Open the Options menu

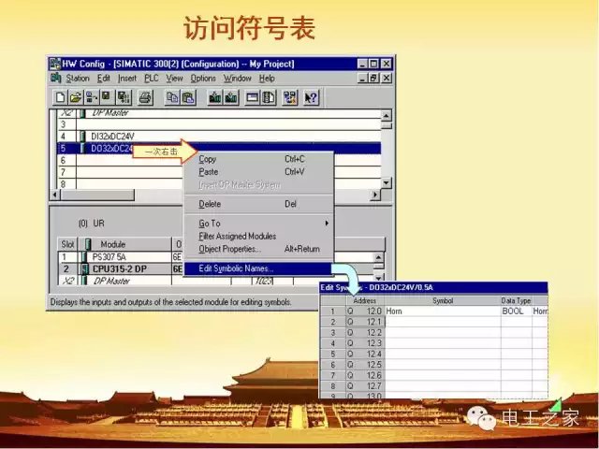pyautogui.click(x=203, y=79)
